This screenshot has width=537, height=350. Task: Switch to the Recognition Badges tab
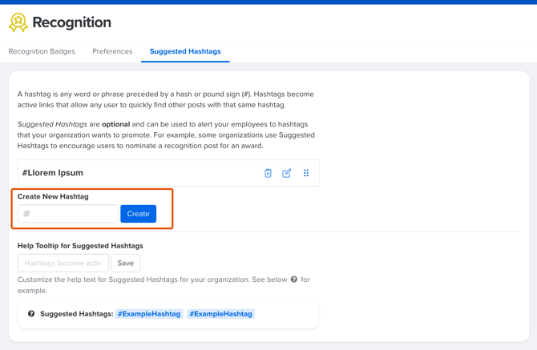[42, 51]
